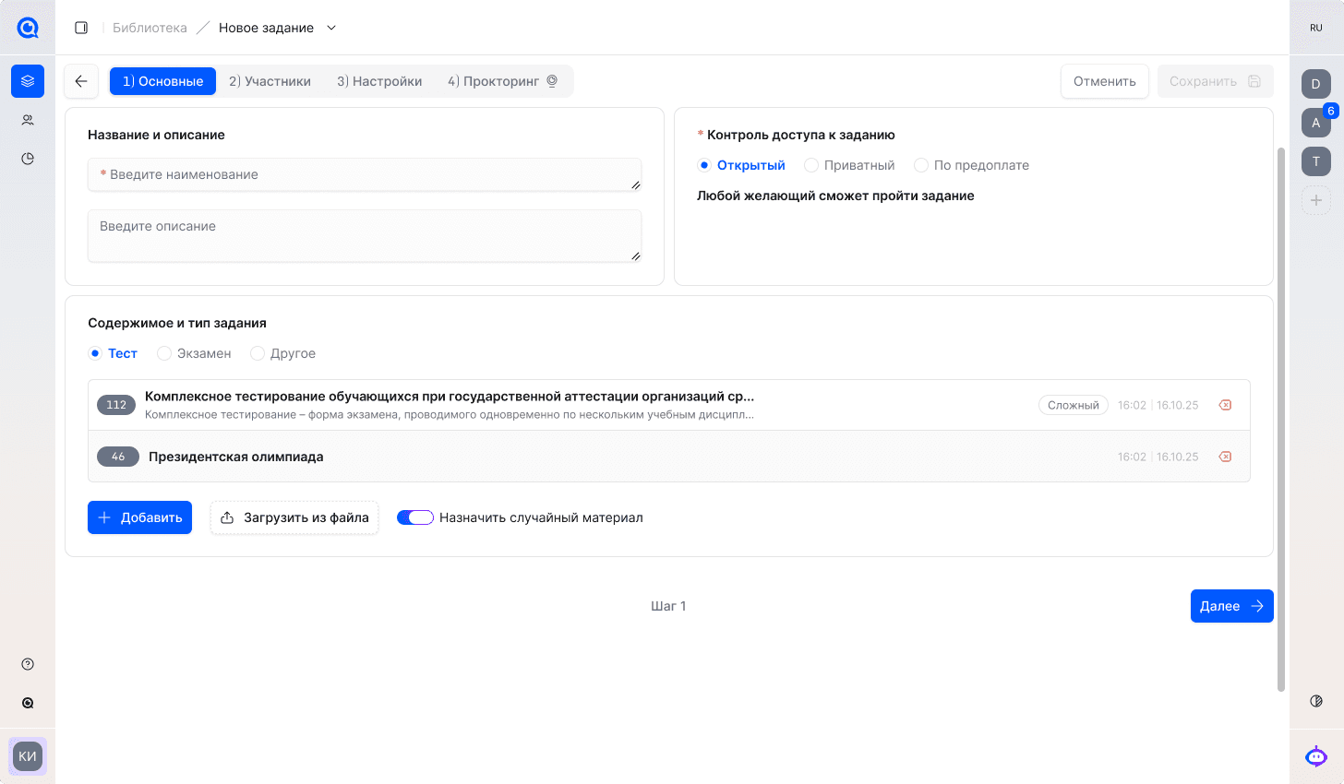
Task: Select the Тест task type radio
Action: tap(95, 353)
